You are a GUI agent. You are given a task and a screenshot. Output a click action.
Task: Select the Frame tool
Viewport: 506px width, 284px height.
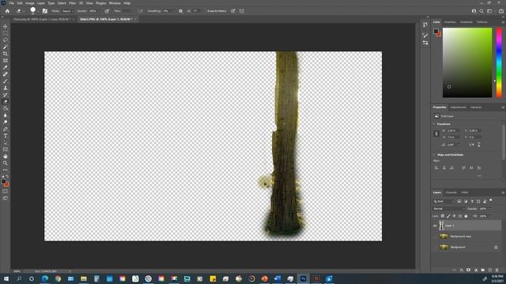(6, 61)
